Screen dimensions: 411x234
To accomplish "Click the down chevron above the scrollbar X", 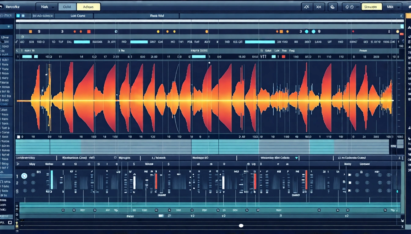I will pos(402,220).
